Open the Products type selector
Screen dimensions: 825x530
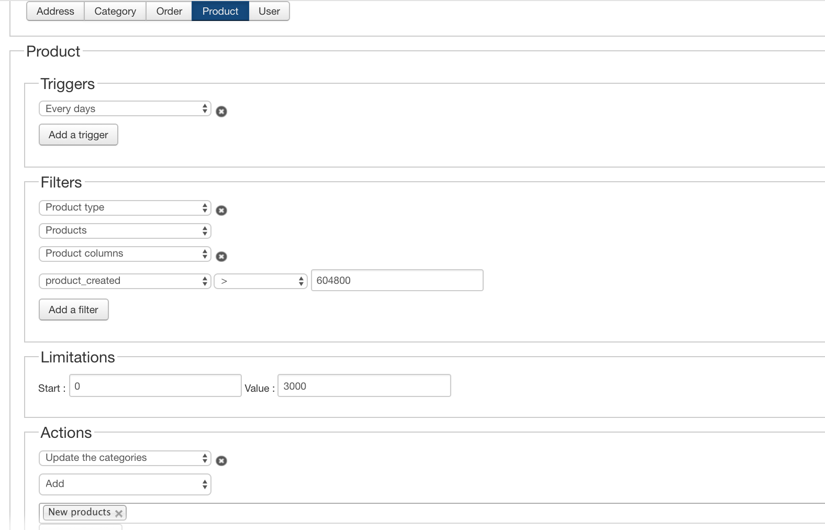coord(125,231)
